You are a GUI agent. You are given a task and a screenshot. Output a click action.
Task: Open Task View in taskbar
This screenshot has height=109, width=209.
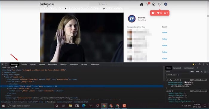tap(63, 106)
